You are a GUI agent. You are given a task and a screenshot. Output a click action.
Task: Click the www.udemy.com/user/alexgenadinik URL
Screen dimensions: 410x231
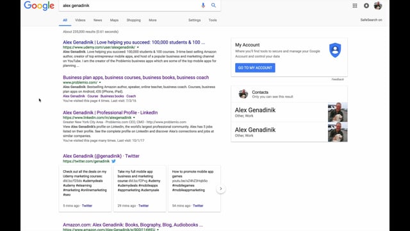click(99, 47)
